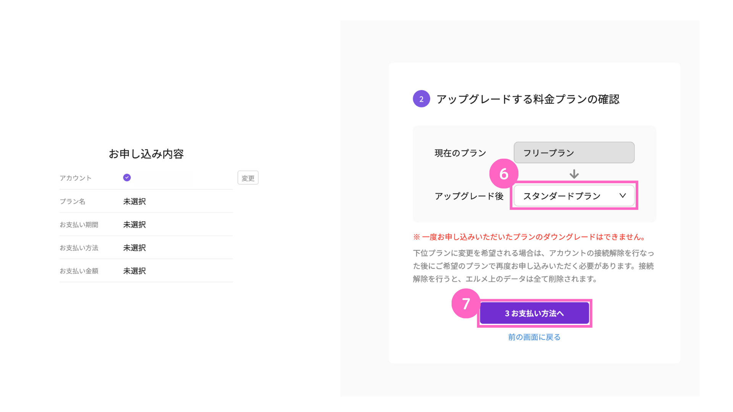Click the gray down arrow between plans
The image size is (733, 412).
(x=574, y=174)
